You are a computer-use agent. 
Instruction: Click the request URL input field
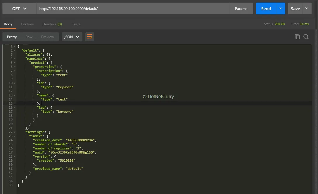click(x=133, y=9)
